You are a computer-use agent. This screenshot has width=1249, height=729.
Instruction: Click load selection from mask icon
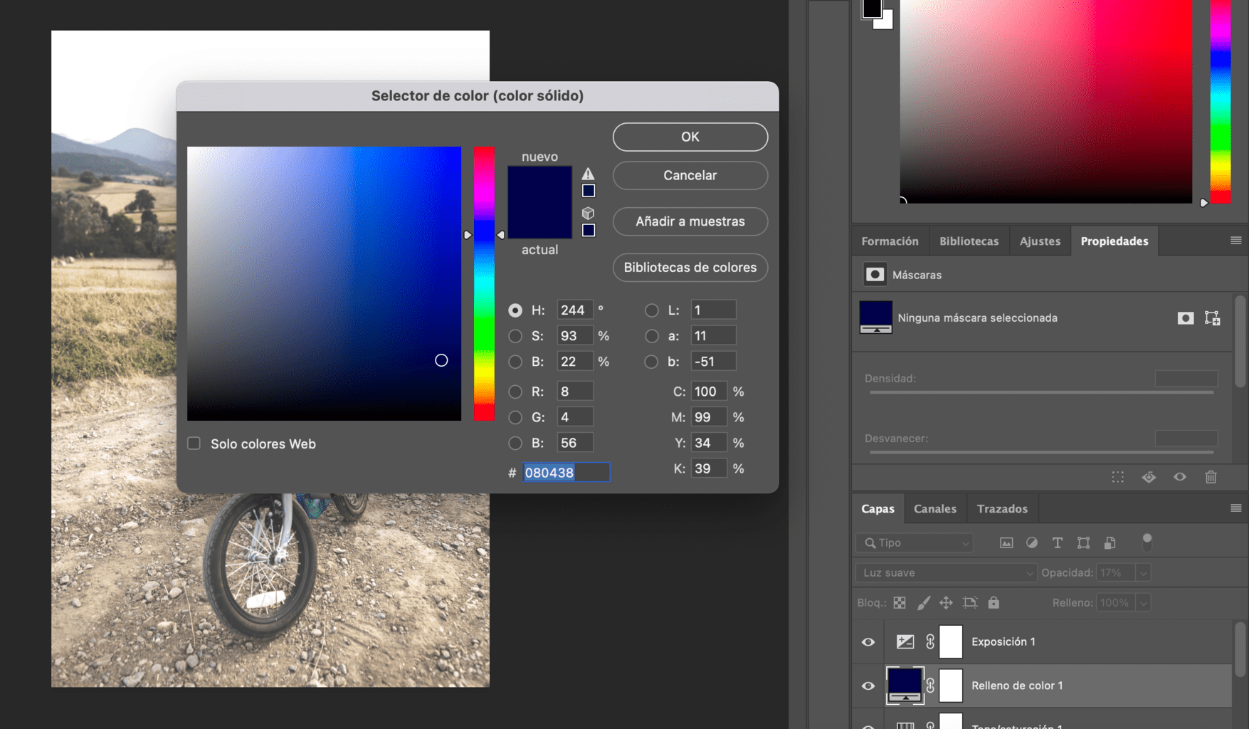pyautogui.click(x=1118, y=477)
